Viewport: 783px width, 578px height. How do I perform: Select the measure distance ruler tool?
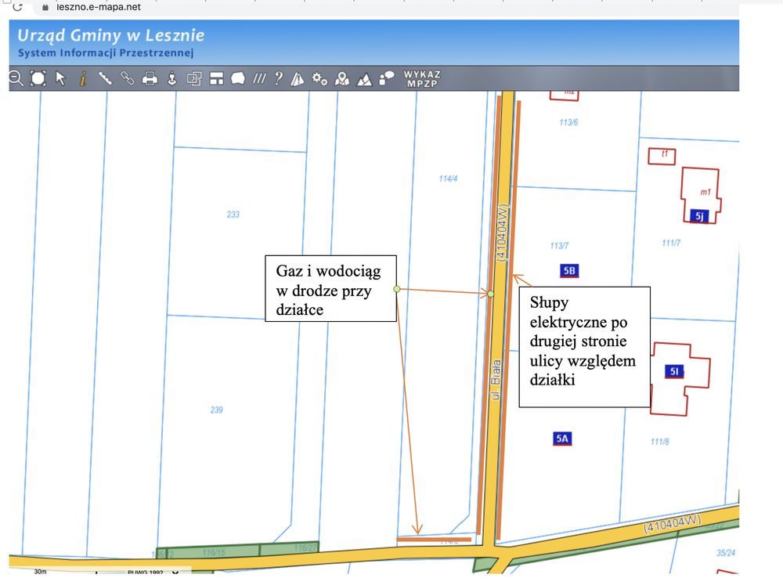pyautogui.click(x=105, y=78)
